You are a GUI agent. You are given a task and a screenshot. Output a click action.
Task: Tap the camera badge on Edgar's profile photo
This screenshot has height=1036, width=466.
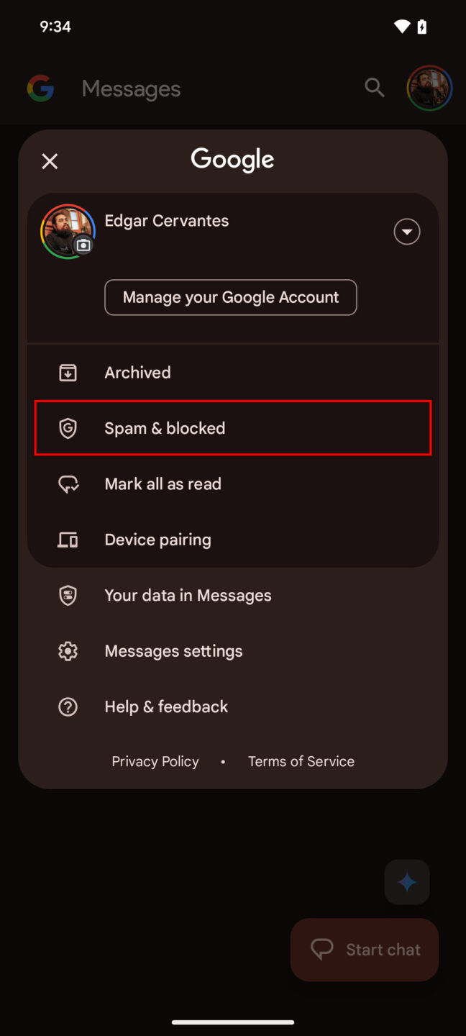click(83, 245)
